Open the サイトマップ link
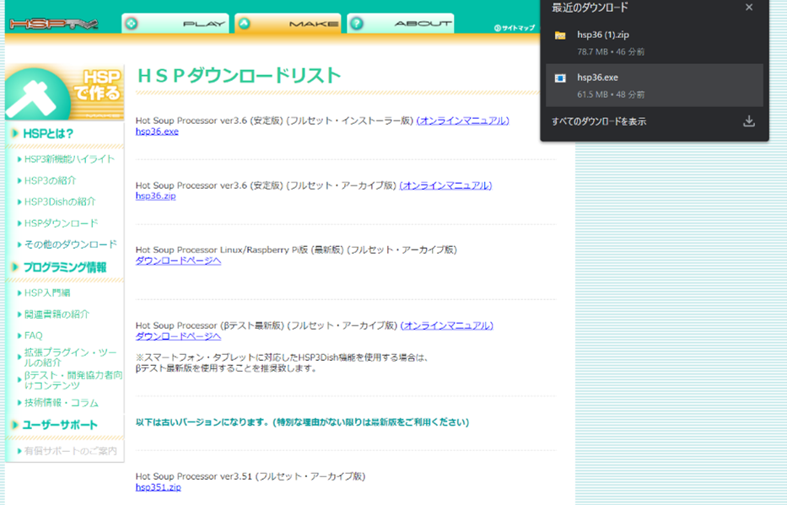 (x=515, y=28)
